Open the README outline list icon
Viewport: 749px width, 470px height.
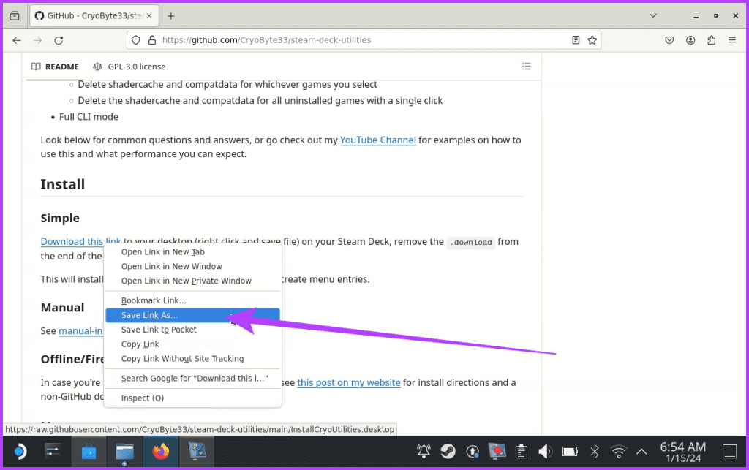(527, 66)
